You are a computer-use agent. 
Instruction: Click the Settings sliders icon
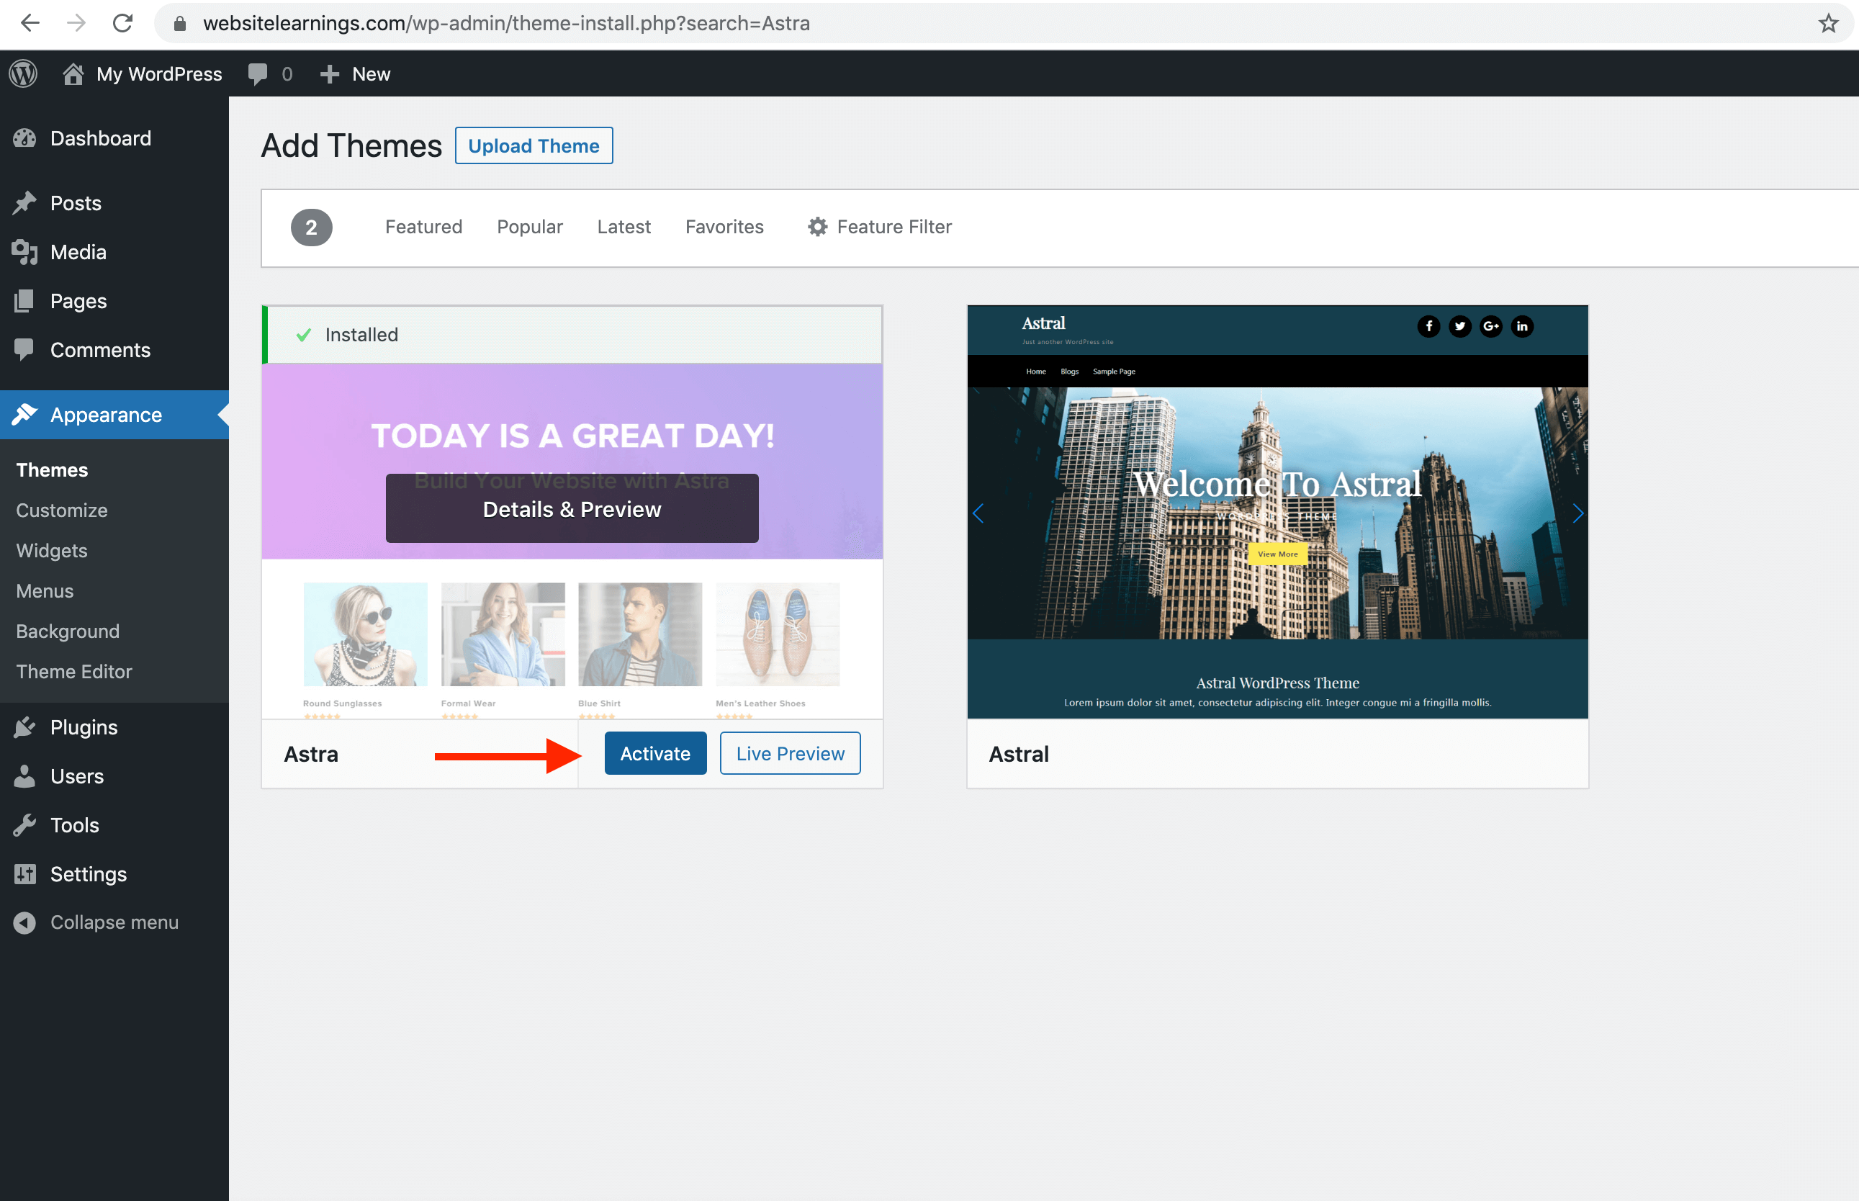(x=24, y=874)
